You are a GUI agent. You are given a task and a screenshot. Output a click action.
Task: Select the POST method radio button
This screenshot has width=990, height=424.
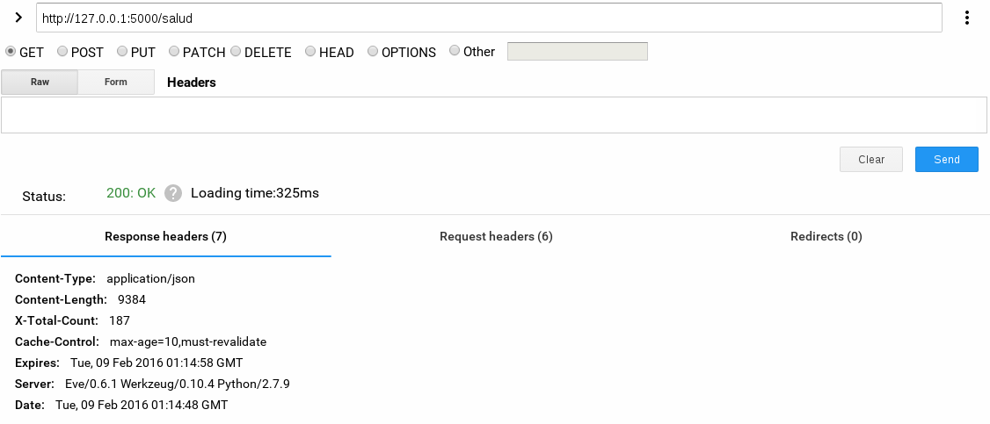click(62, 52)
